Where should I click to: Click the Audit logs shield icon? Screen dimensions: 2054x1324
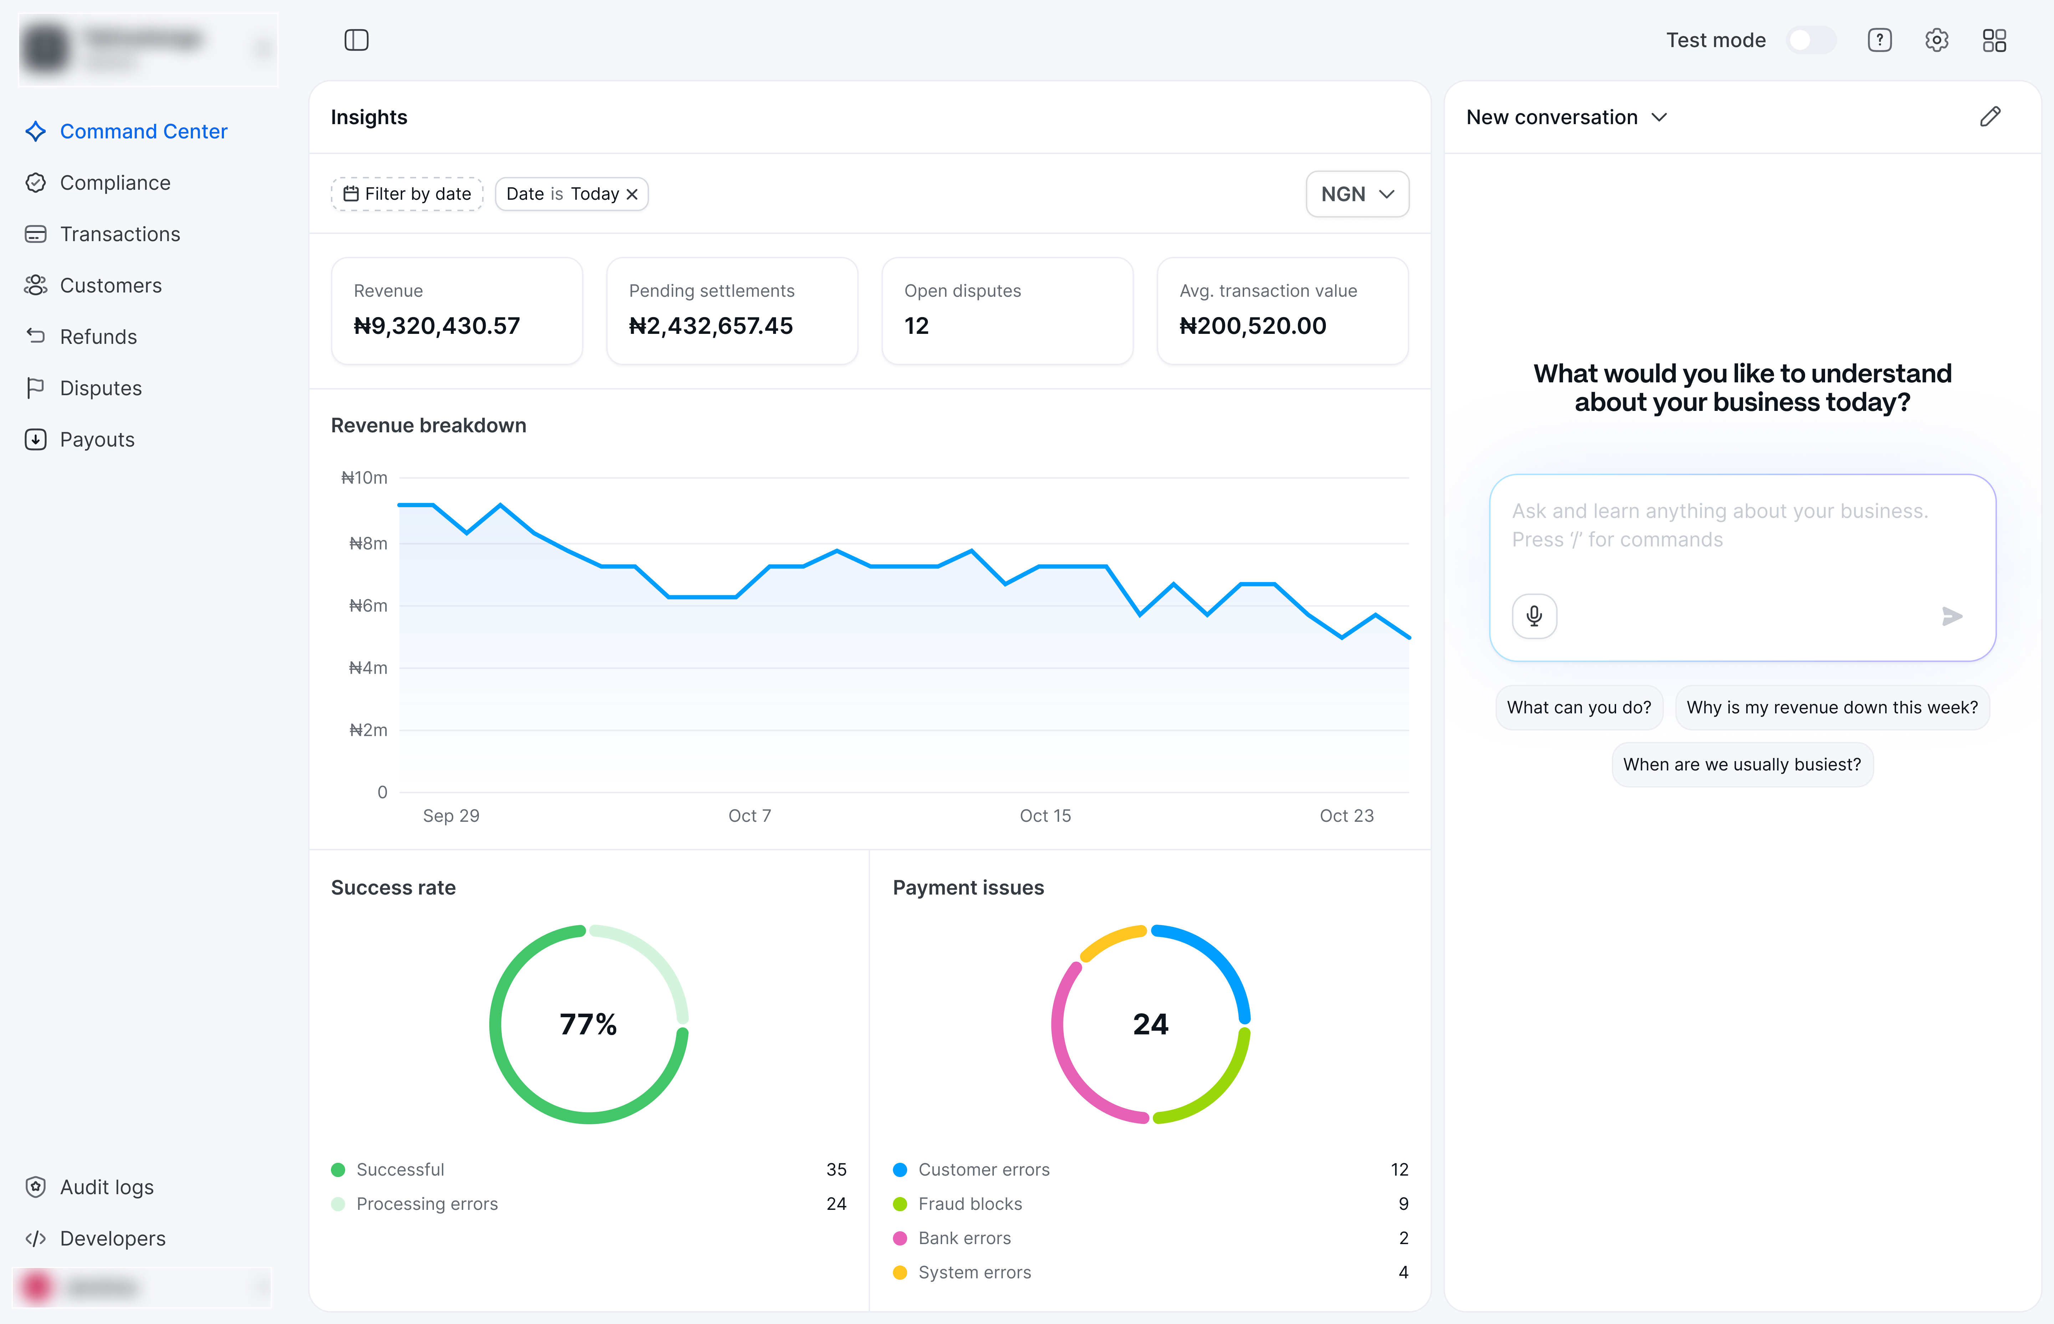(35, 1187)
